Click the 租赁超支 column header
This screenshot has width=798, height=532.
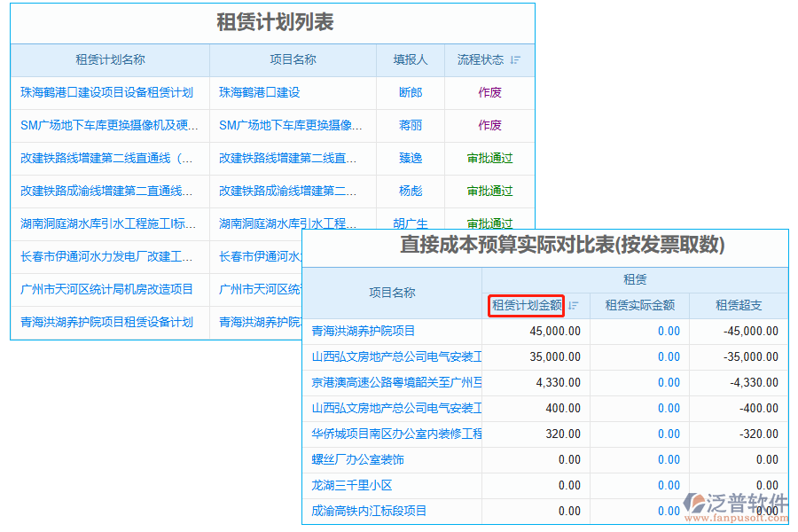coord(737,304)
